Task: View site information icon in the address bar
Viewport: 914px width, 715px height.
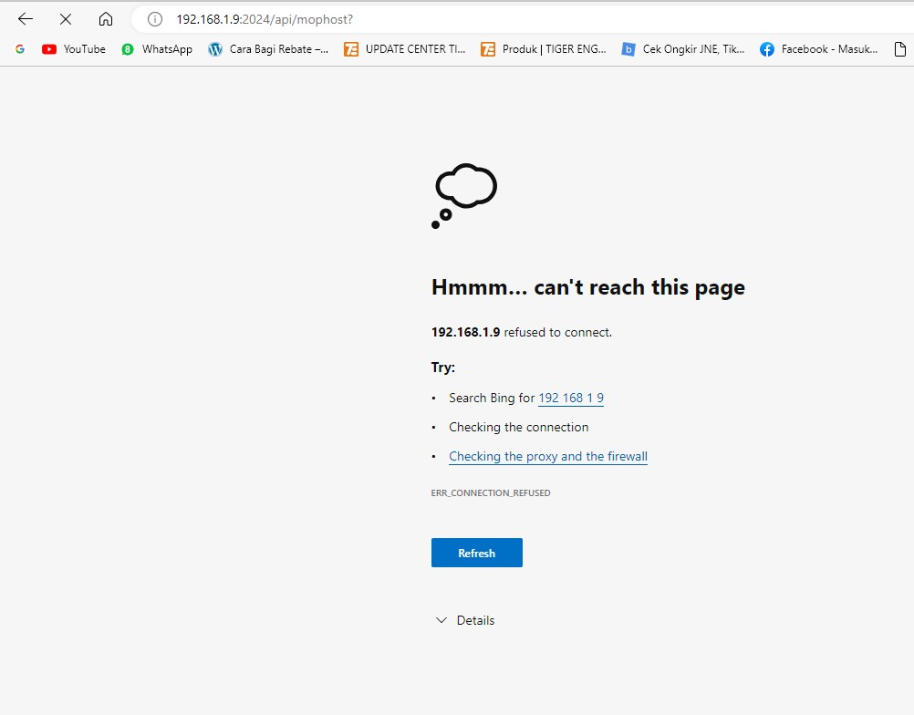Action: [155, 19]
